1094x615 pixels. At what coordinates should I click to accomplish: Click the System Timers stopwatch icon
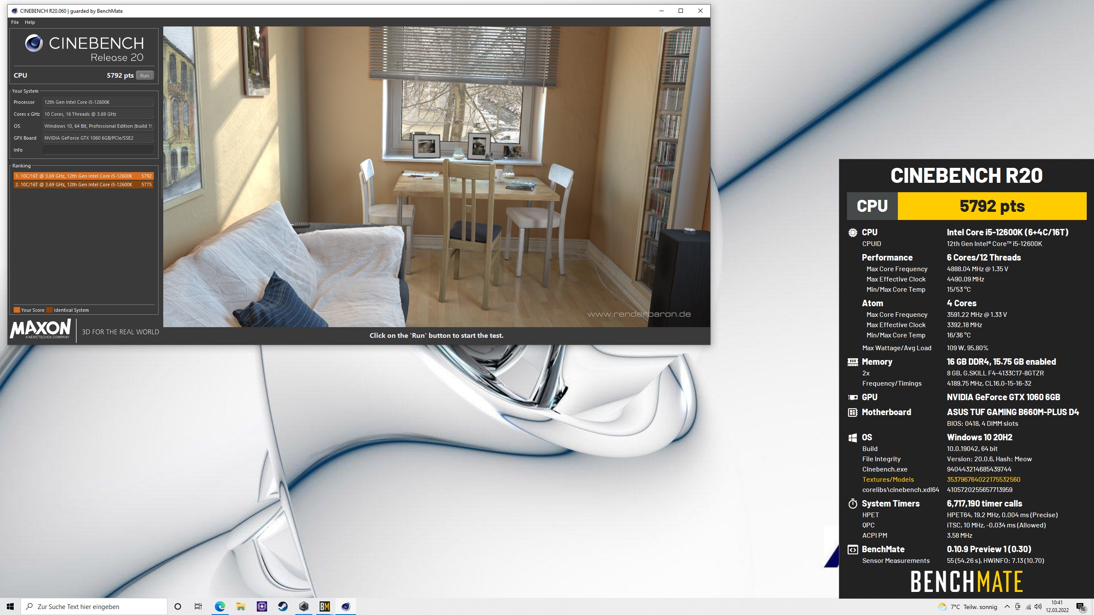[x=853, y=504]
